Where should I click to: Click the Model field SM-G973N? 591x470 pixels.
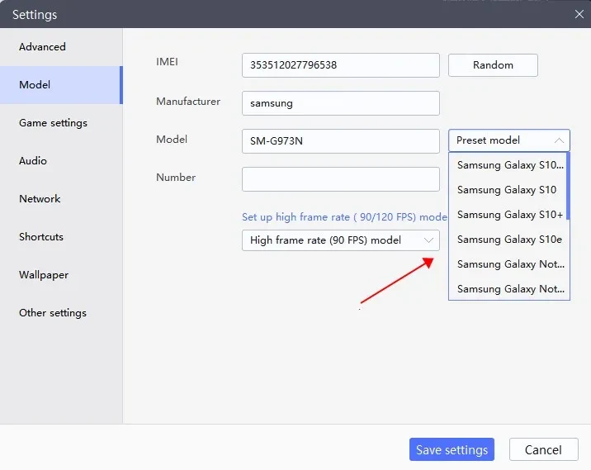pyautogui.click(x=341, y=141)
